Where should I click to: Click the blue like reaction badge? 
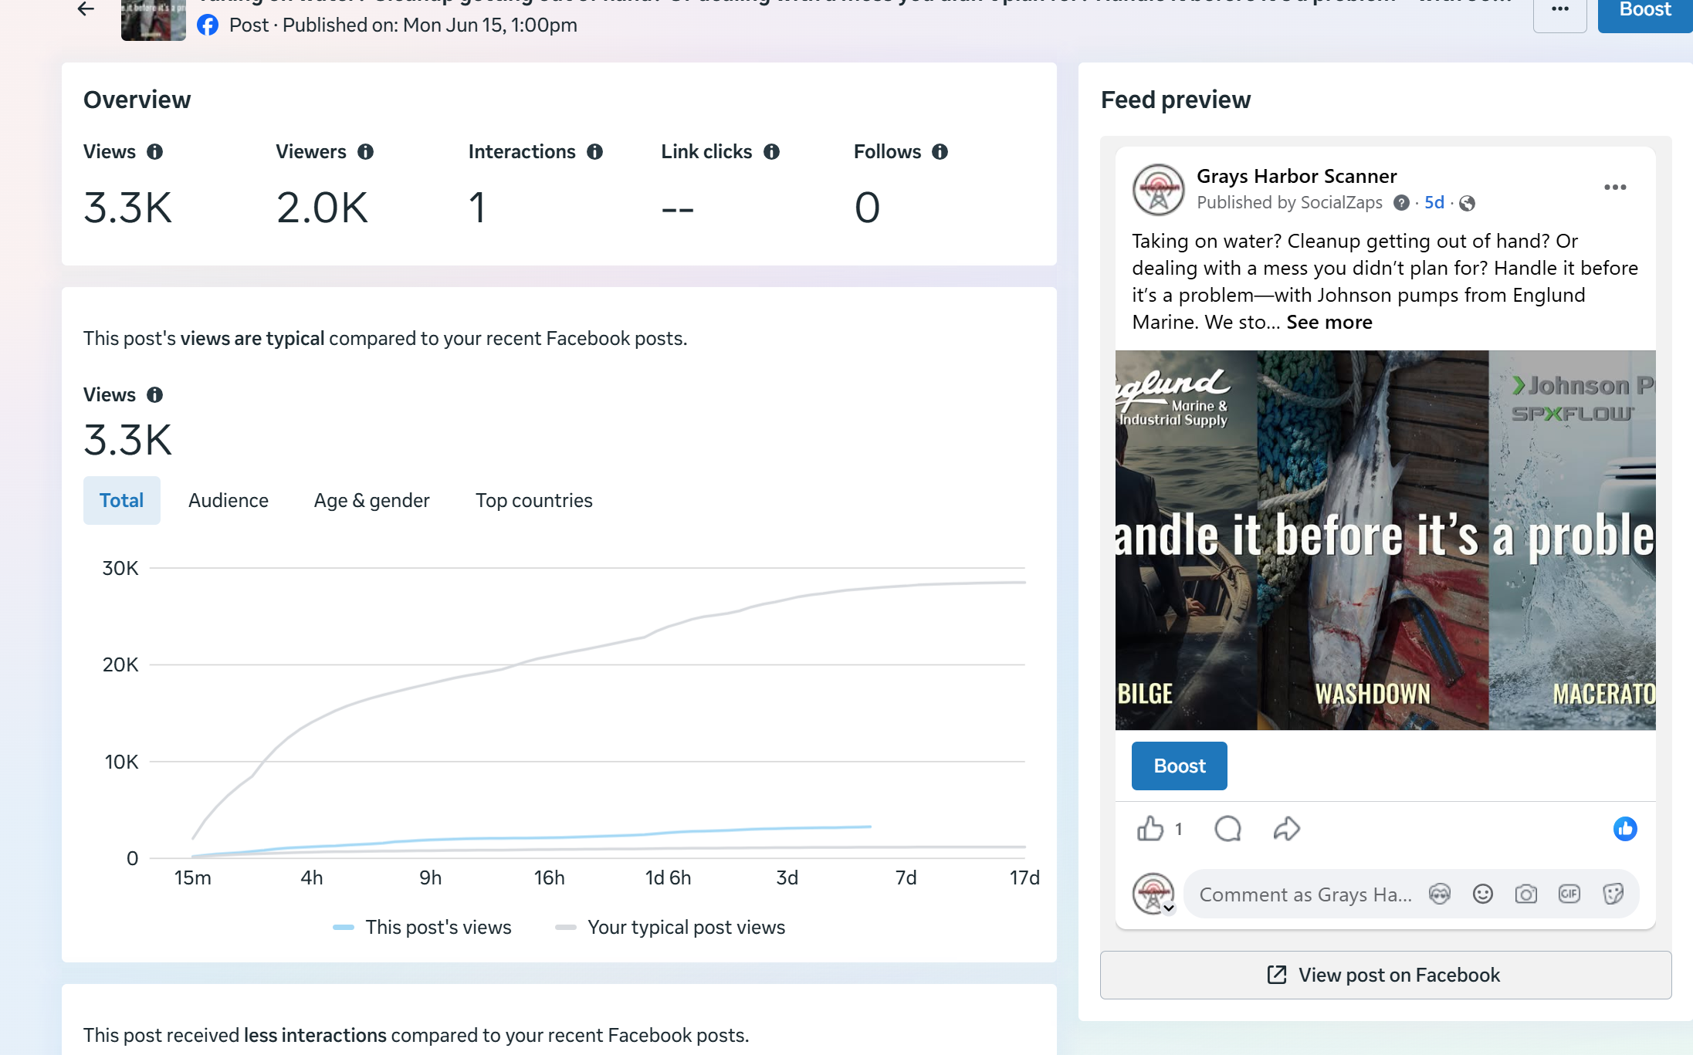click(x=1625, y=829)
